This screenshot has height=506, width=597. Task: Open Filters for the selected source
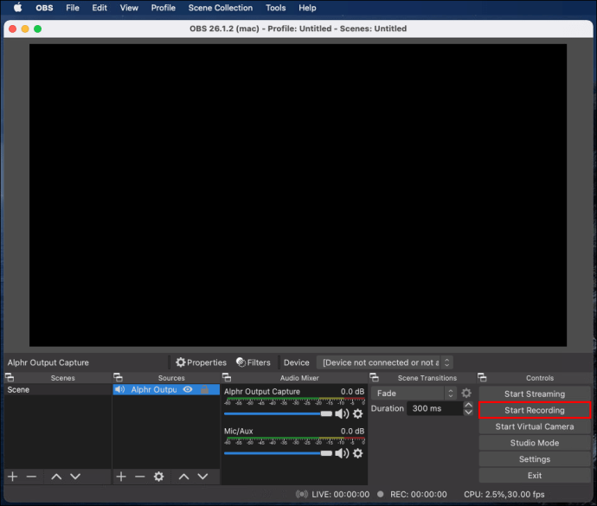pyautogui.click(x=254, y=362)
